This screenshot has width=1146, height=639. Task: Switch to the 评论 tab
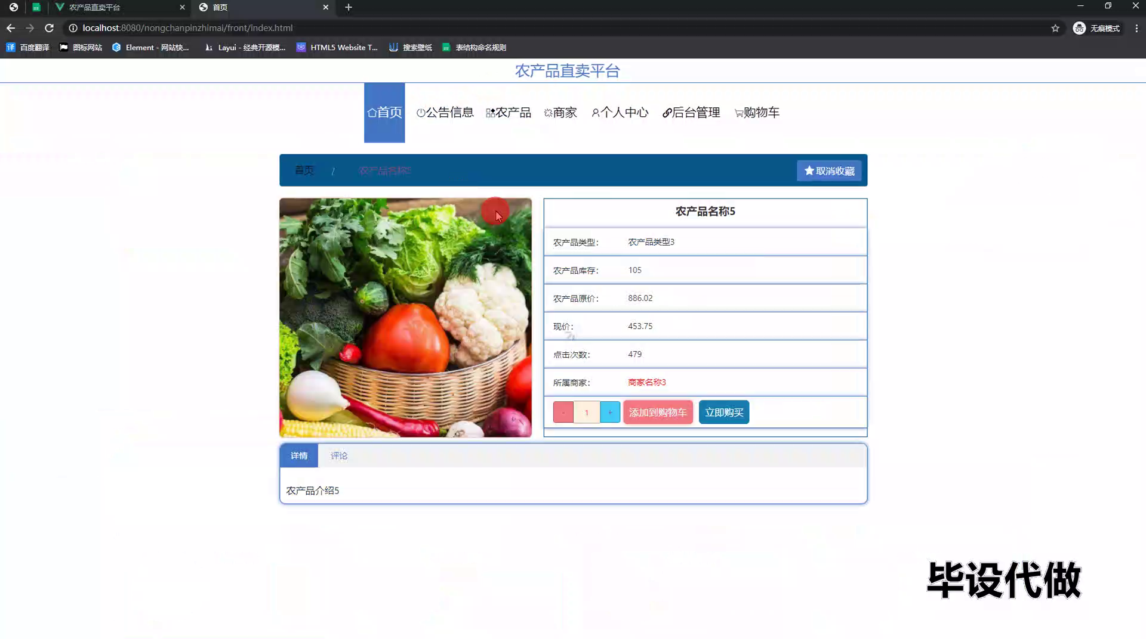(339, 455)
